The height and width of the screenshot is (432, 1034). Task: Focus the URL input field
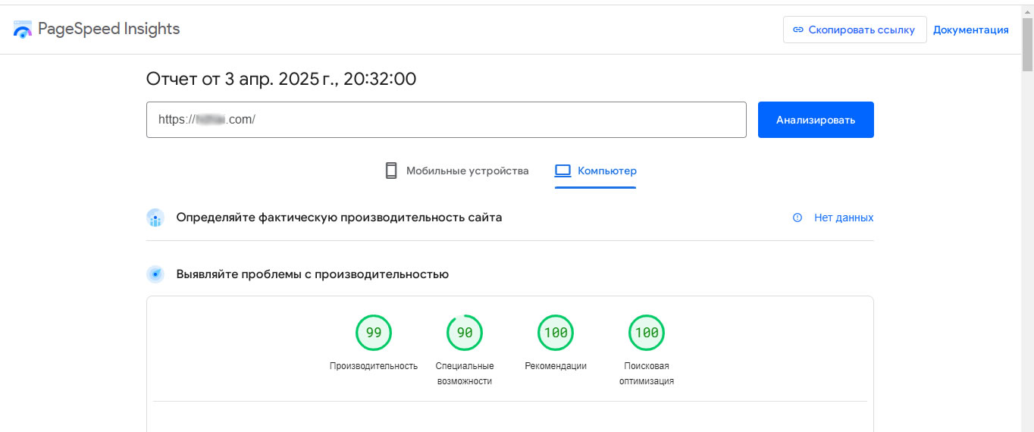click(x=446, y=120)
